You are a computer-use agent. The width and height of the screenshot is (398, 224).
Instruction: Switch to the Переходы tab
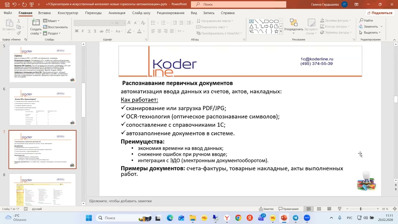pos(93,13)
